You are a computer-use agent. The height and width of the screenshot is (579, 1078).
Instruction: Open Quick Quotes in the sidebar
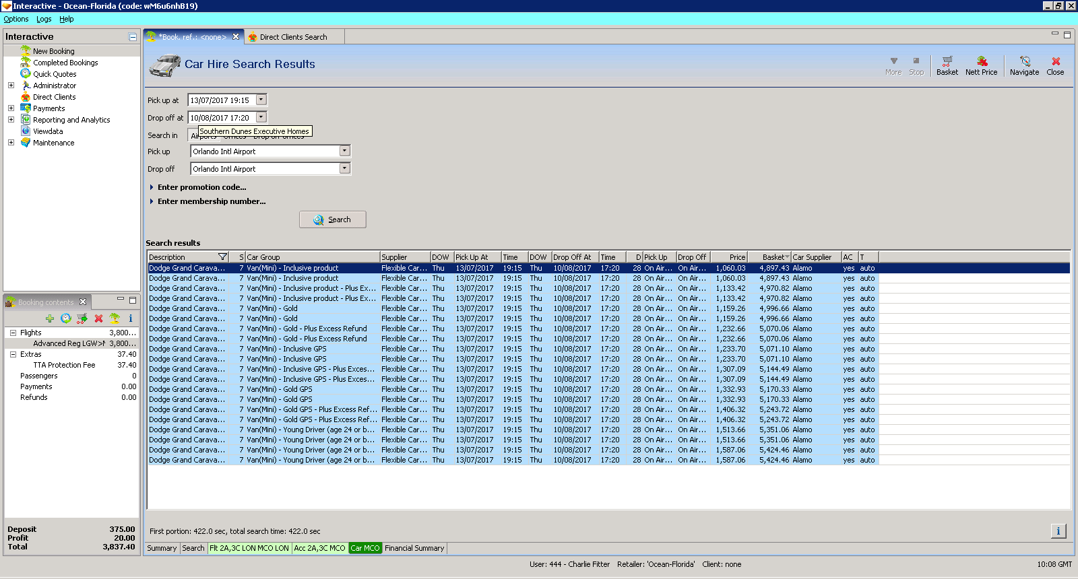(55, 74)
